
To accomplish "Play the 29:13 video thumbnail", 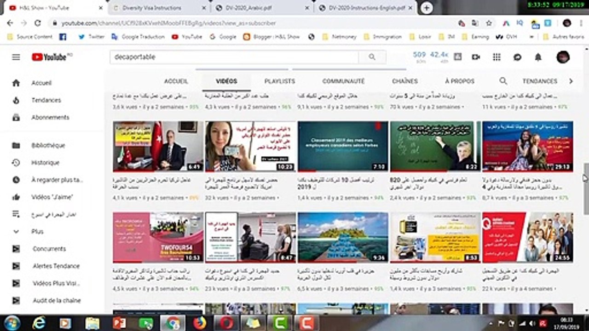I will 527,146.
